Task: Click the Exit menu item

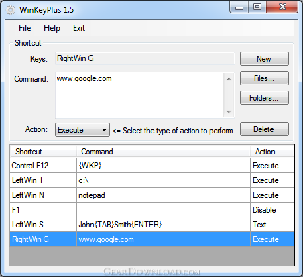Action: tap(79, 28)
